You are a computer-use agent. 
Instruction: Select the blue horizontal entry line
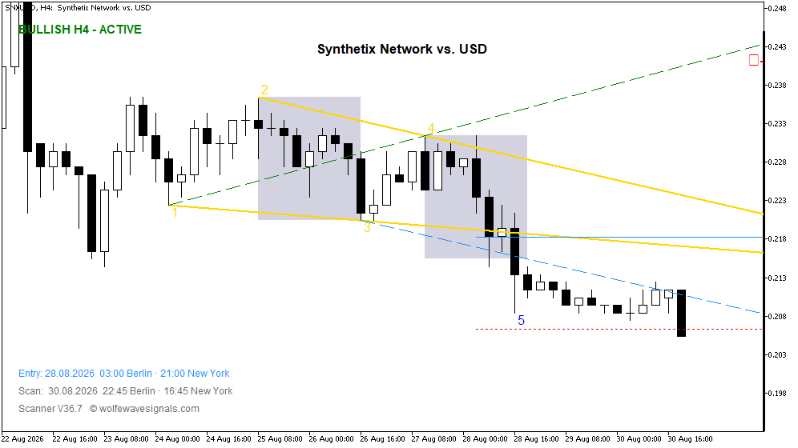pos(619,238)
